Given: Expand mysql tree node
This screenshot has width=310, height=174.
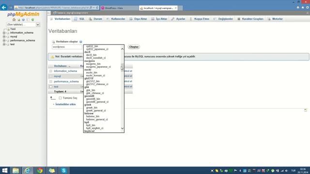Looking at the screenshot, I should click(x=4, y=37).
